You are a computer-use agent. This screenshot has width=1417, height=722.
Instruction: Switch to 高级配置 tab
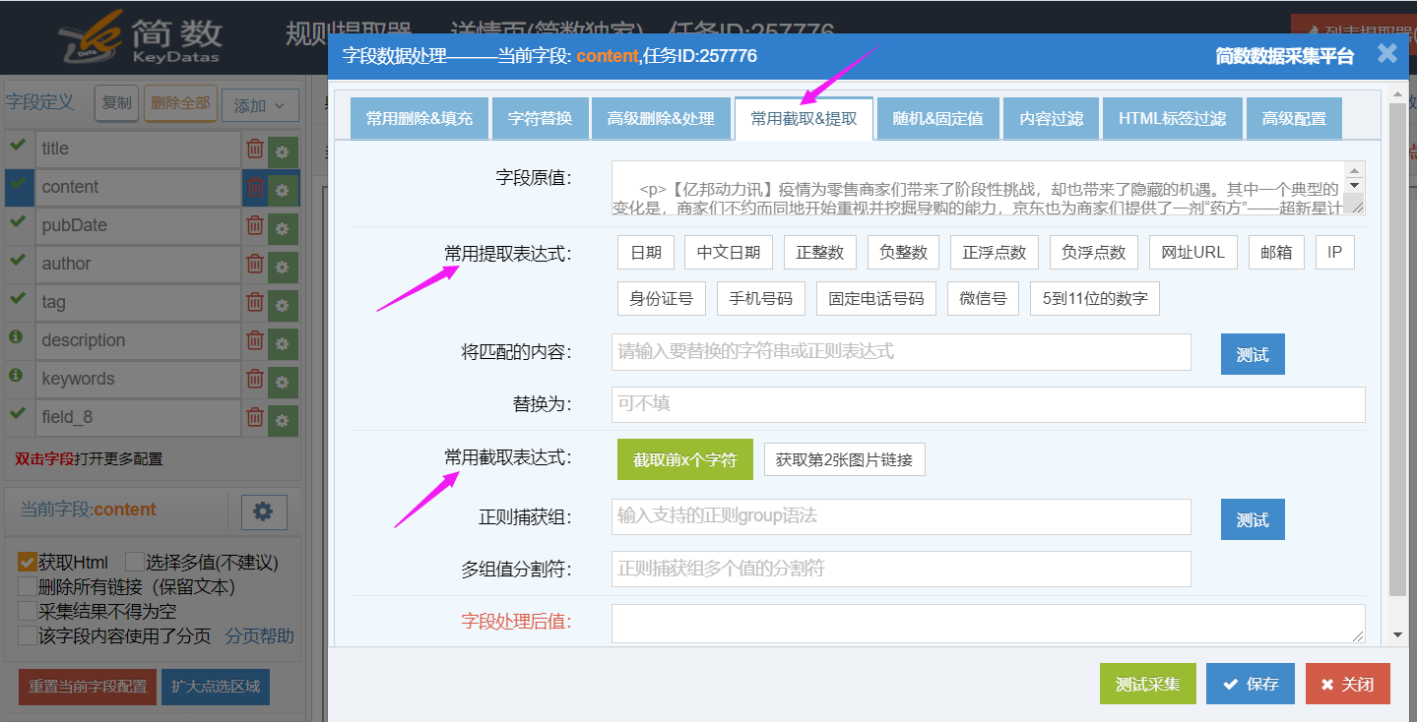pyautogui.click(x=1294, y=119)
